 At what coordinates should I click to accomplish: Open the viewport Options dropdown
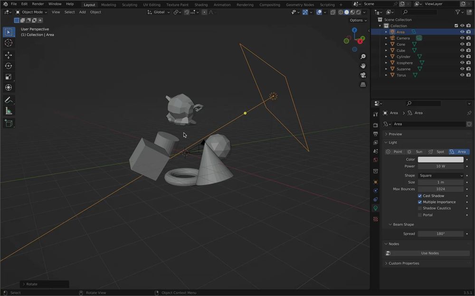(x=358, y=20)
